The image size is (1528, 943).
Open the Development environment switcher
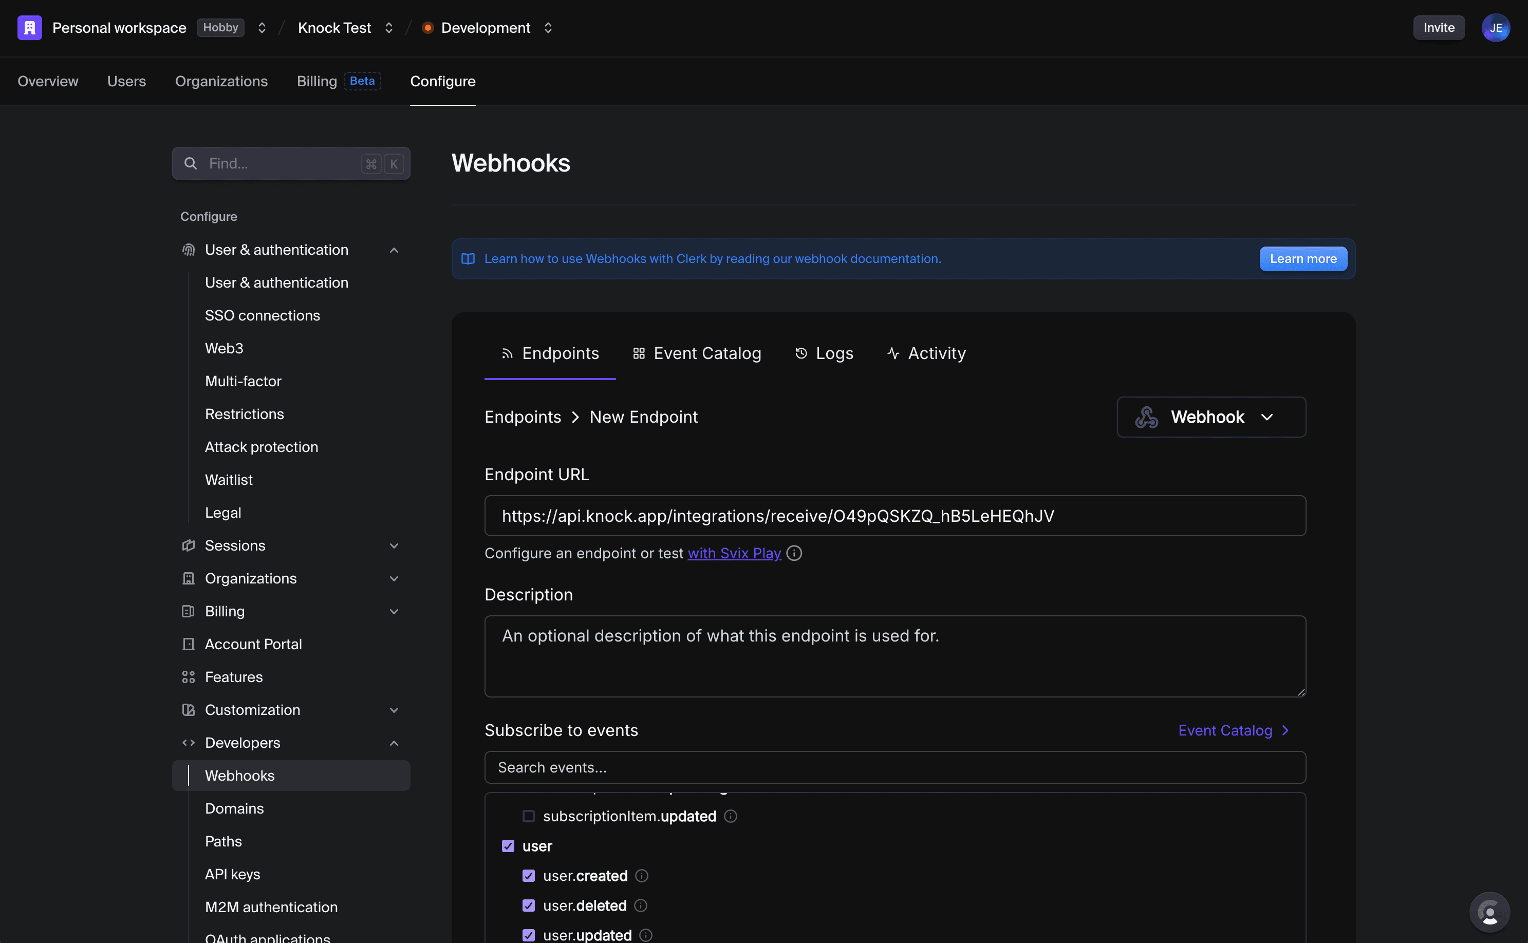point(547,27)
